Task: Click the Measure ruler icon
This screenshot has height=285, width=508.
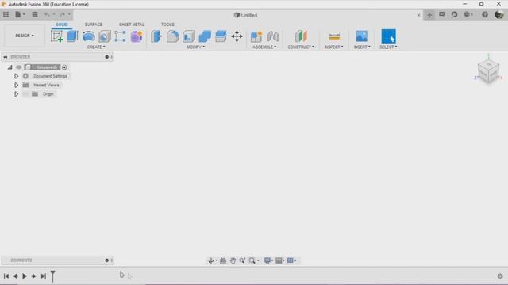Action: click(x=334, y=36)
